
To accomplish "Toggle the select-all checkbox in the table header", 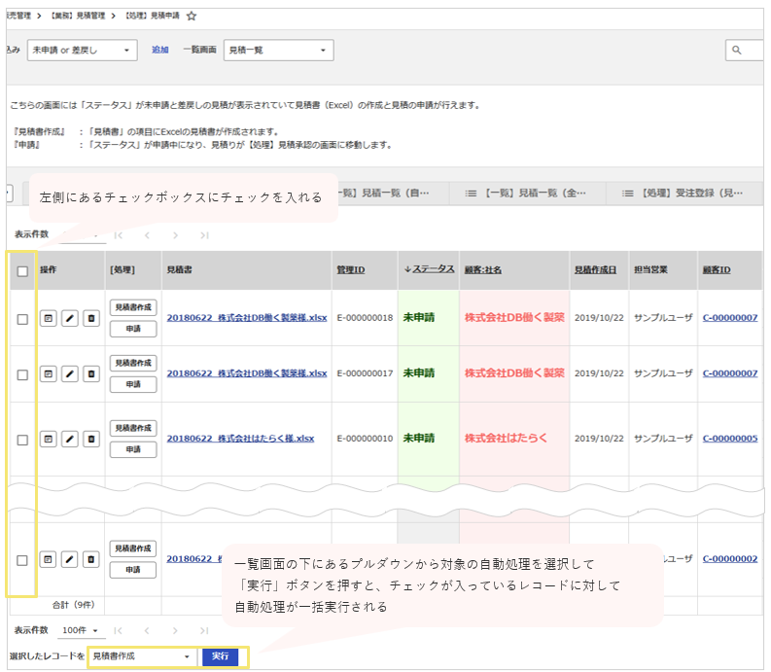I will coord(22,271).
